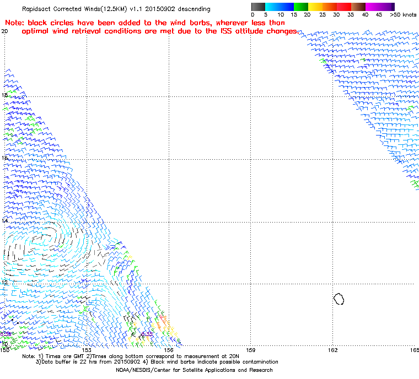Click the longitude label '165'

[x=415, y=350]
